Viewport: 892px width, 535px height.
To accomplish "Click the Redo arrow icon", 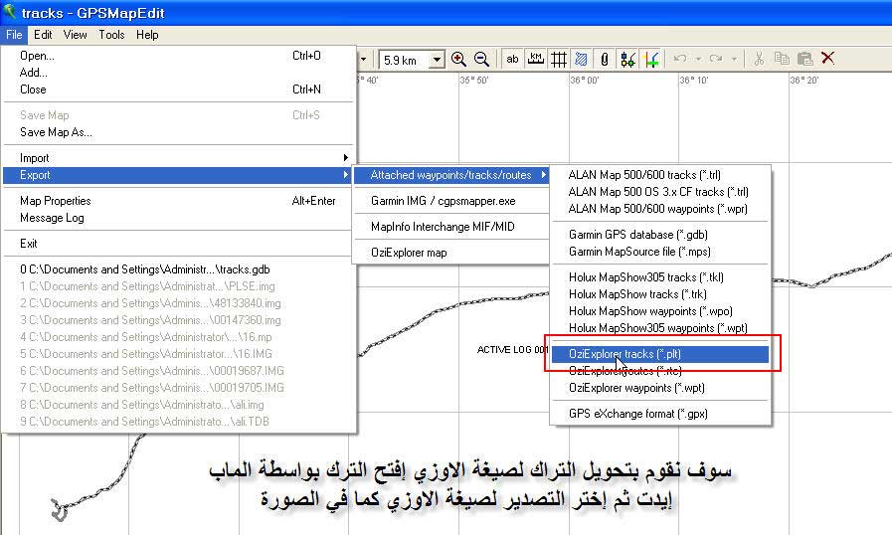I will point(716,59).
